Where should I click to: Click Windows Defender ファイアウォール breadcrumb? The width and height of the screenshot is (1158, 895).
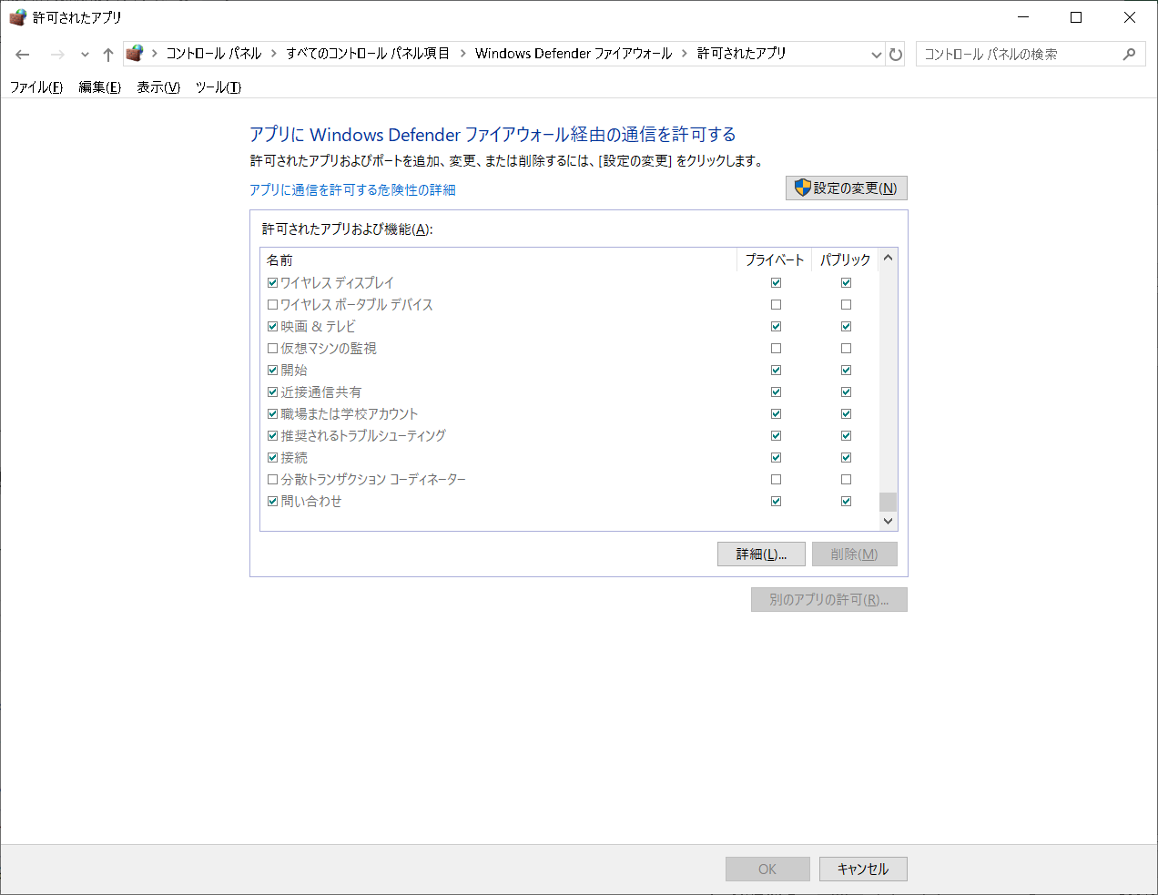click(x=574, y=54)
